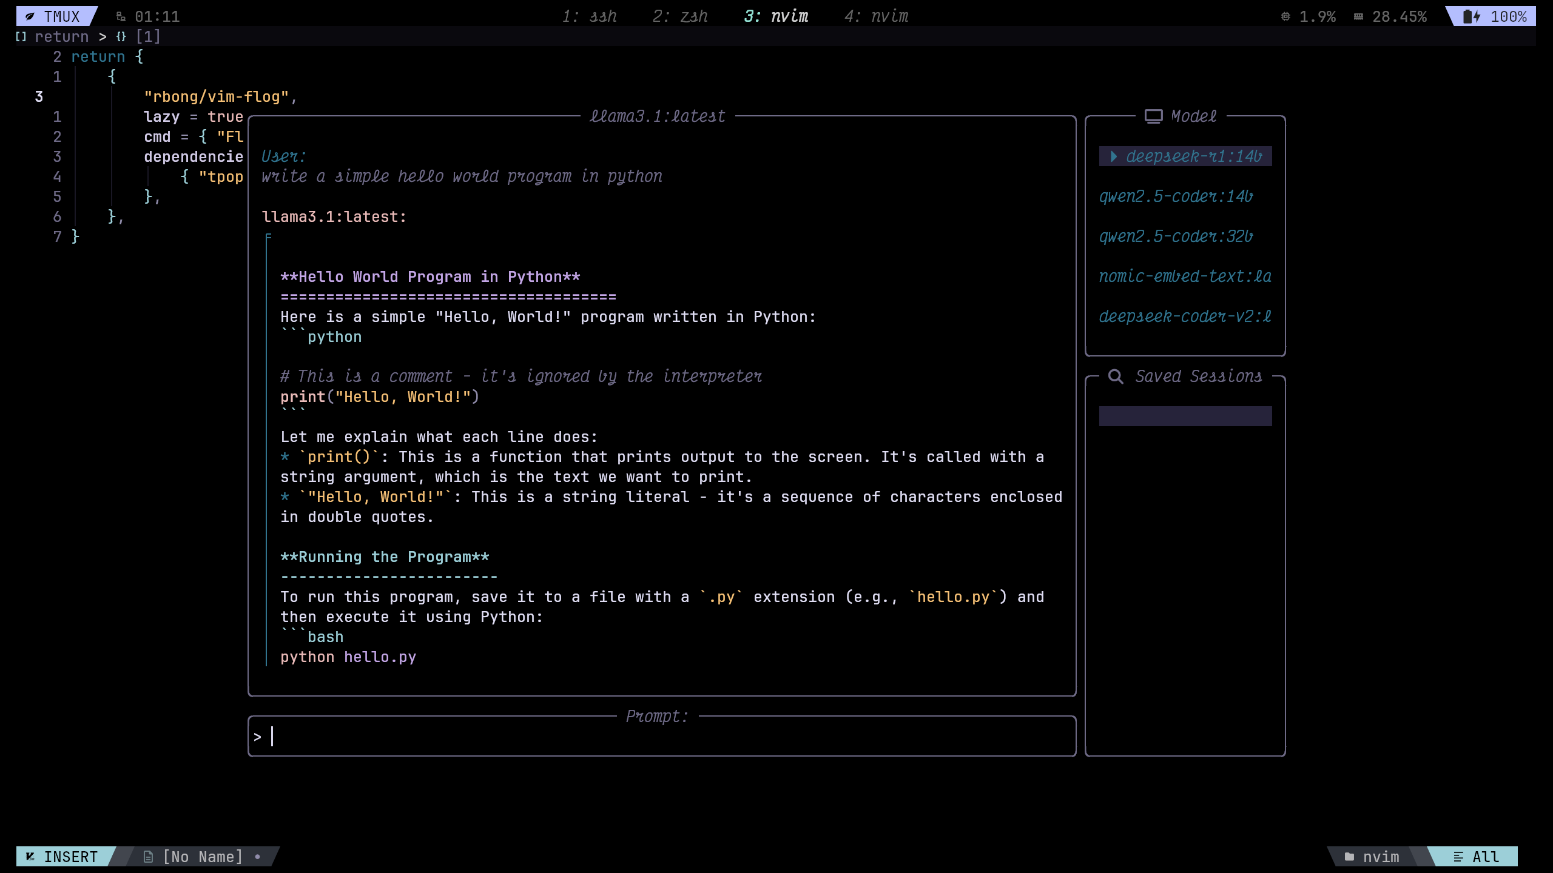Click the battery charging icon

(x=1472, y=16)
